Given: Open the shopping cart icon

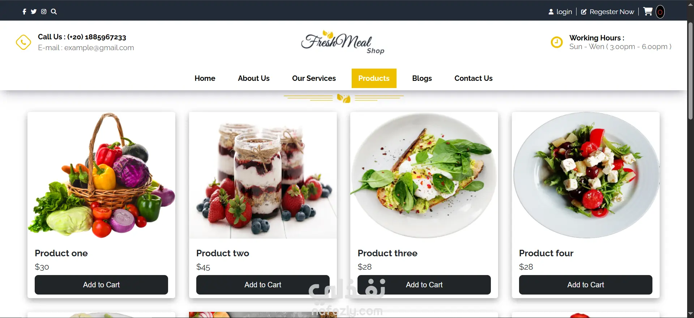Looking at the screenshot, I should pyautogui.click(x=648, y=12).
